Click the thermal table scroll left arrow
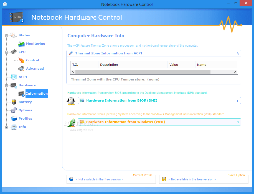The image size is (254, 194). (73, 72)
